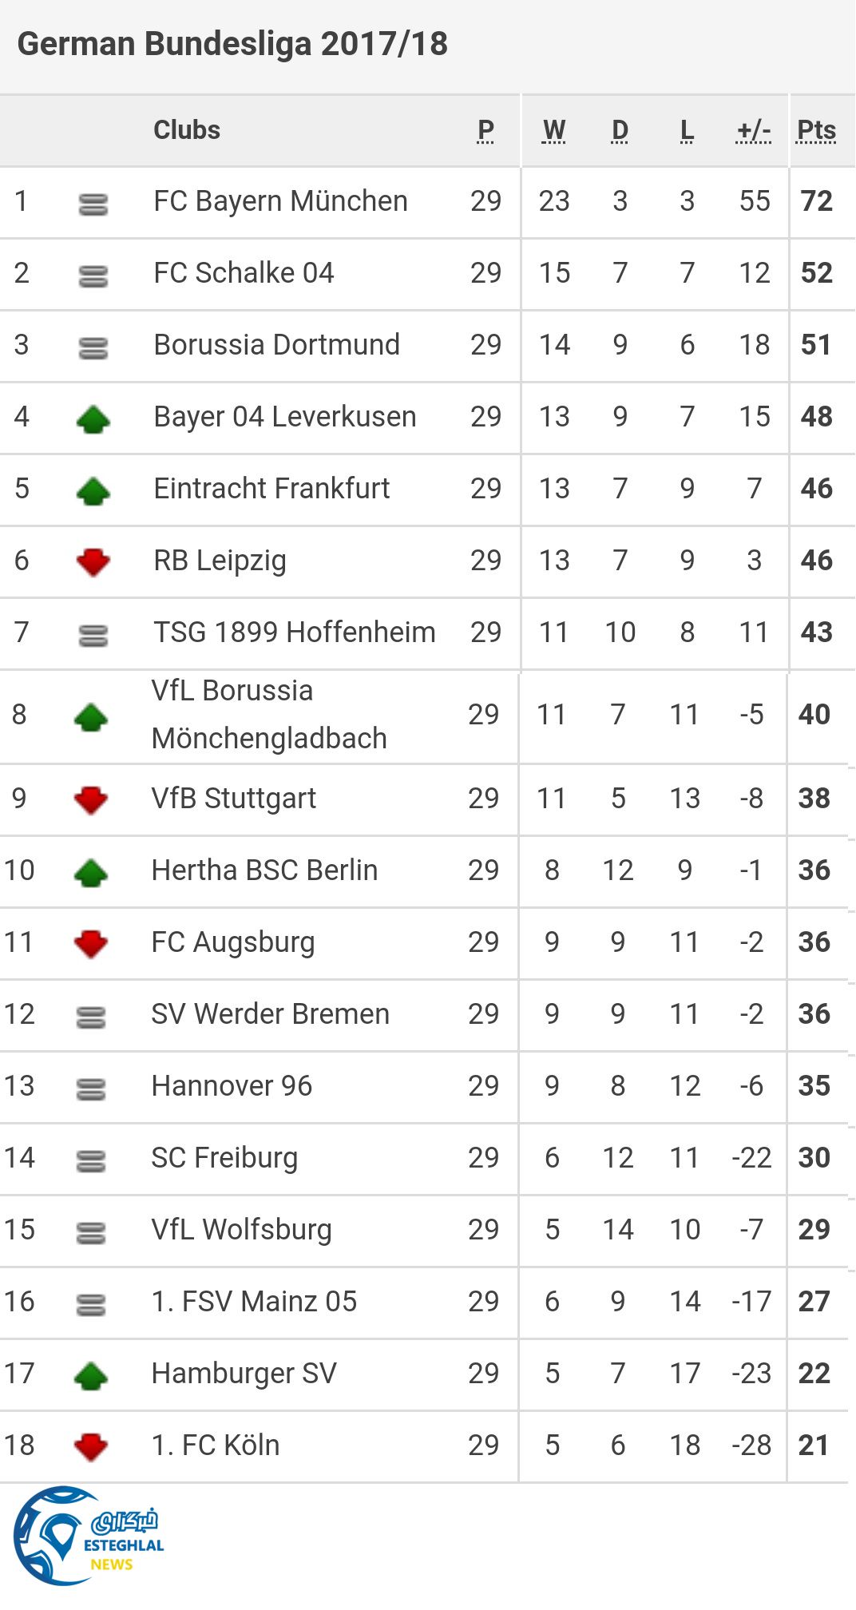Viewport: 856px width, 1610px height.
Task: Click red down arrow beside RB Leipzig
Action: [x=93, y=562]
